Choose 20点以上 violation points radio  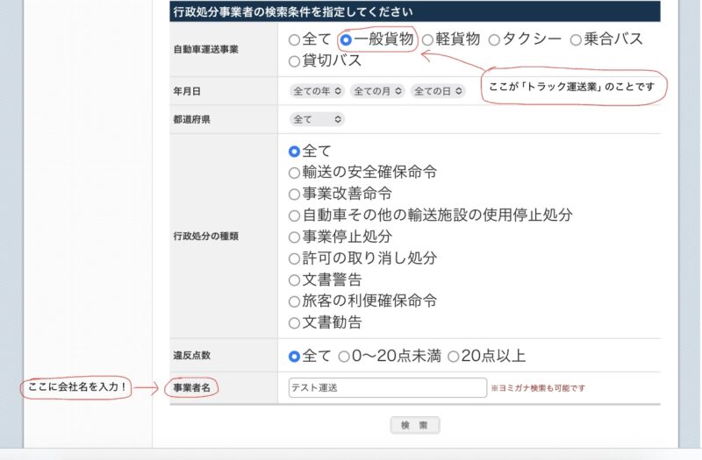pyautogui.click(x=453, y=356)
